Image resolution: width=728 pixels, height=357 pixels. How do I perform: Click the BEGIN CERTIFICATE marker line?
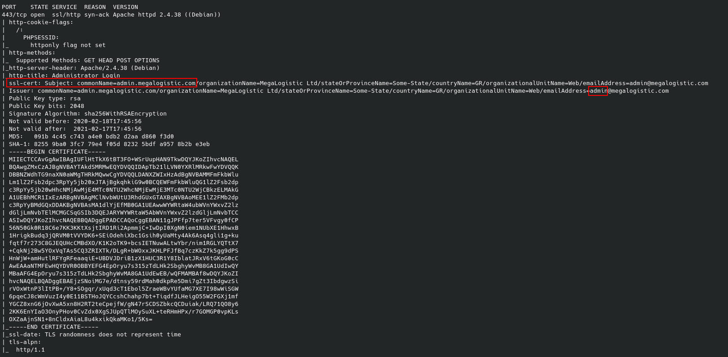point(57,151)
